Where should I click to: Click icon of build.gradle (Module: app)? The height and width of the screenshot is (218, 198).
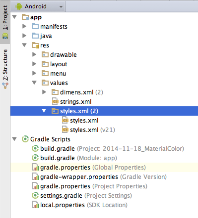(x=35, y=158)
